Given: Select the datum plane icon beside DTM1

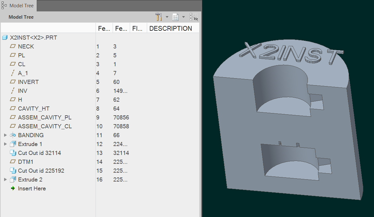Looking at the screenshot, I should tap(13, 162).
